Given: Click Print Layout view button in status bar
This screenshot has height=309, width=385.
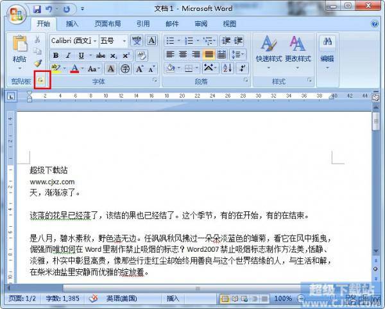Looking at the screenshot, I should tap(225, 299).
